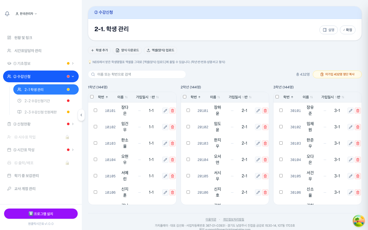Delete student 20104 trash icon
Screen dimensions: 368x230
(265, 160)
